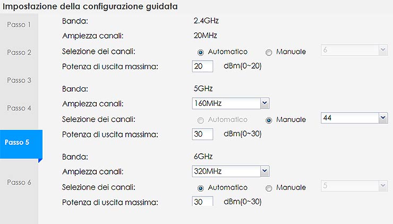Expand the 5GHz channel 44 dropdown
Screen dimensions: 393x224
(x=354, y=118)
